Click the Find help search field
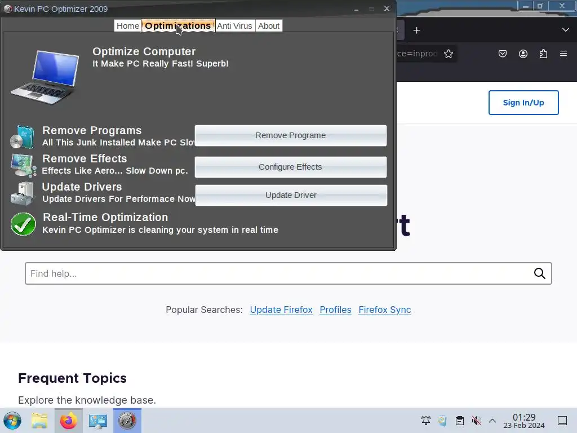This screenshot has height=433, width=577. 288,273
